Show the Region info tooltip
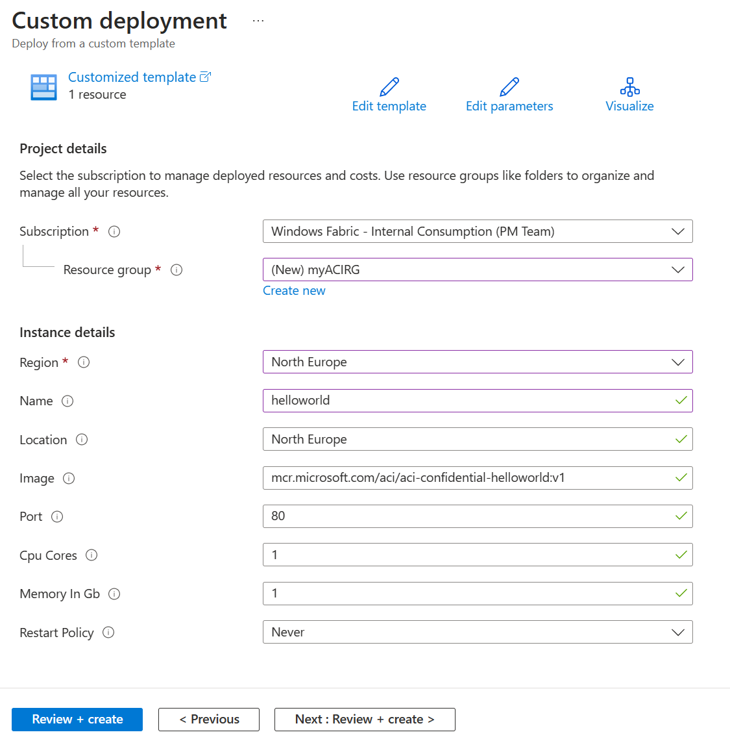The height and width of the screenshot is (741, 730). coord(83,363)
